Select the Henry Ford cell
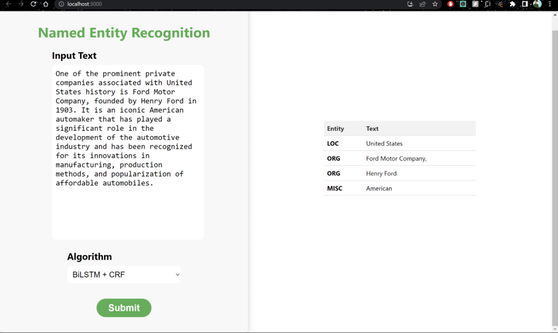Image resolution: width=558 pixels, height=333 pixels. (x=381, y=173)
